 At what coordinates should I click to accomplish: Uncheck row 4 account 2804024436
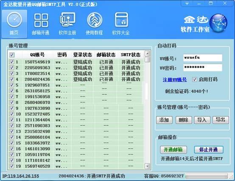tap(12, 79)
